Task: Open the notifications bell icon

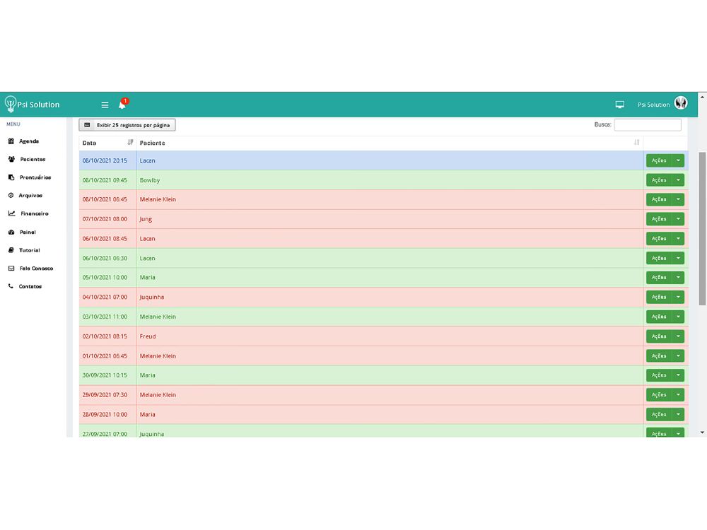Action: [122, 105]
